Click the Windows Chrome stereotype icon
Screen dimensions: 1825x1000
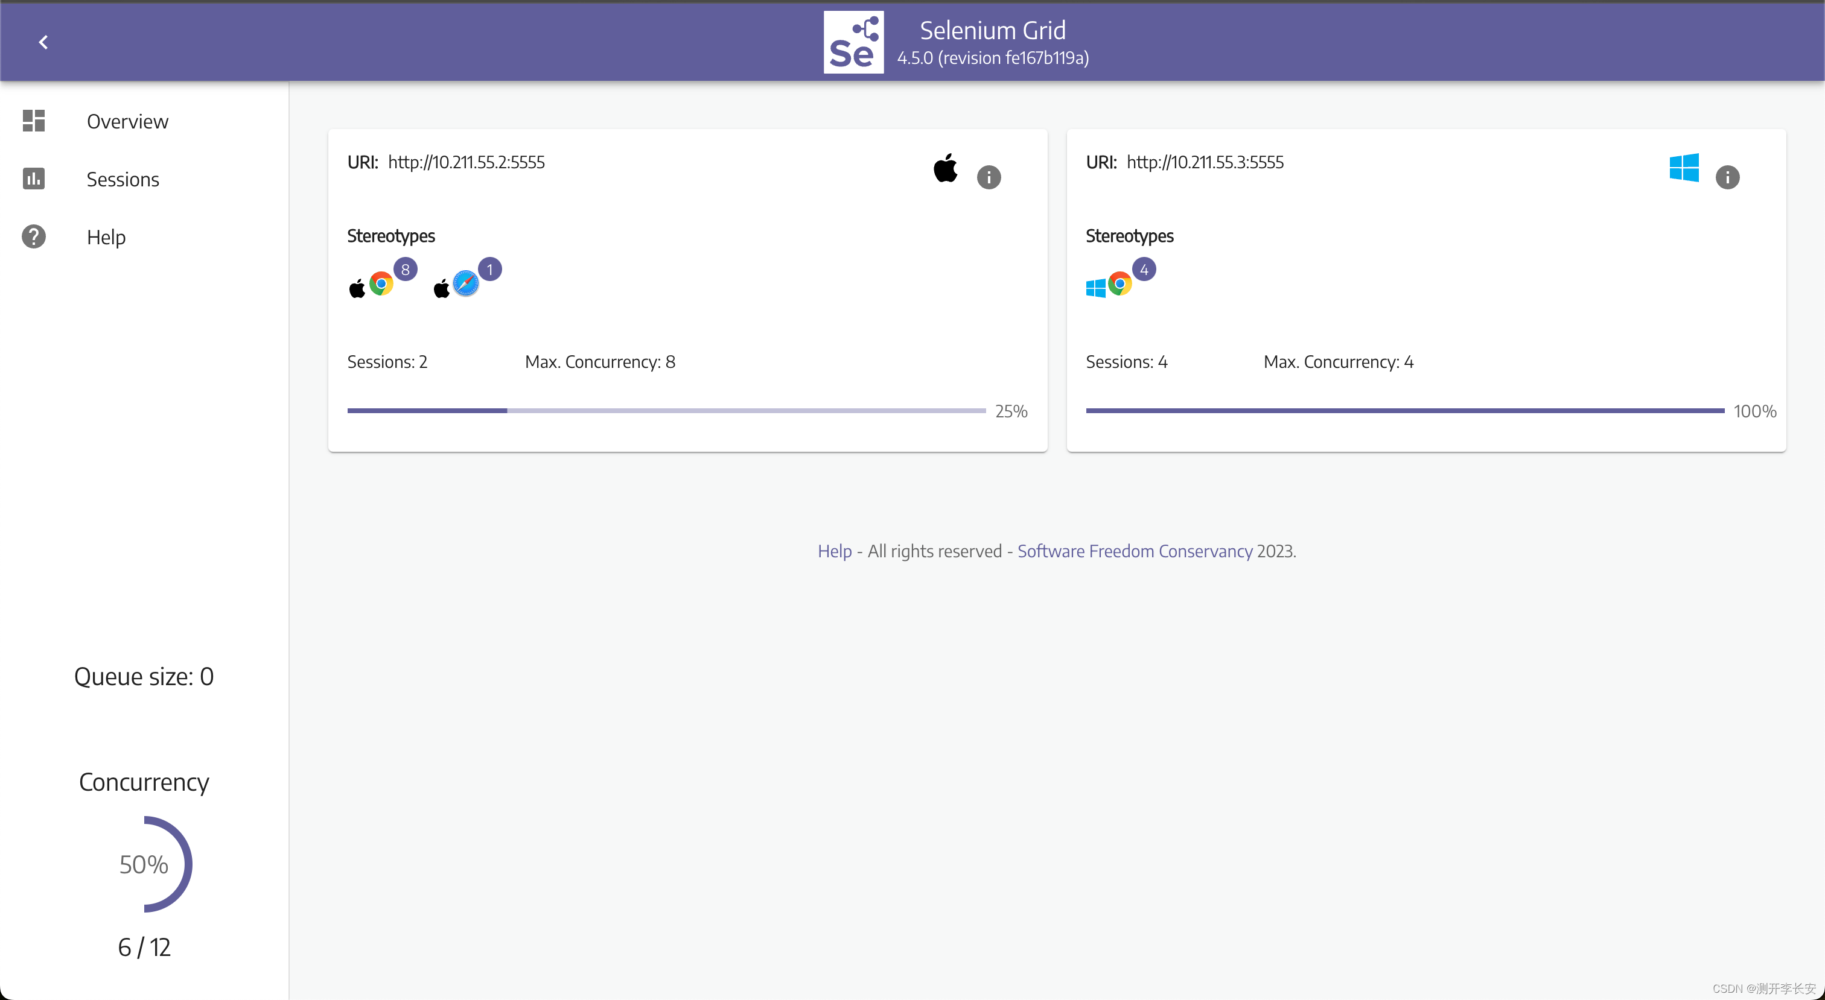click(x=1120, y=284)
